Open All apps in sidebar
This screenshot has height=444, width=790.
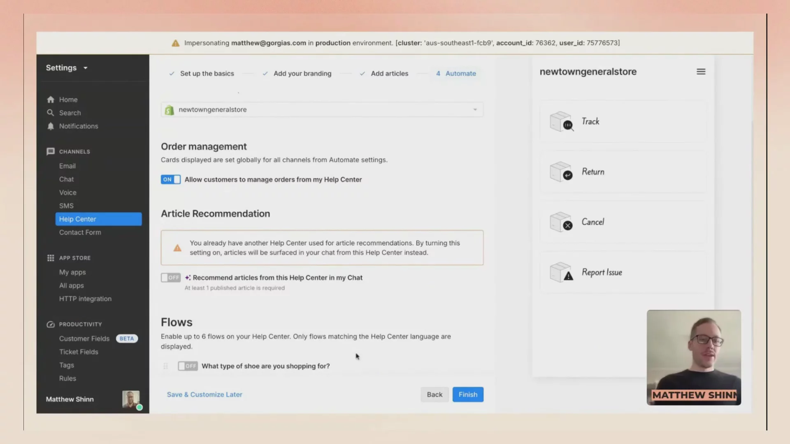click(x=71, y=286)
